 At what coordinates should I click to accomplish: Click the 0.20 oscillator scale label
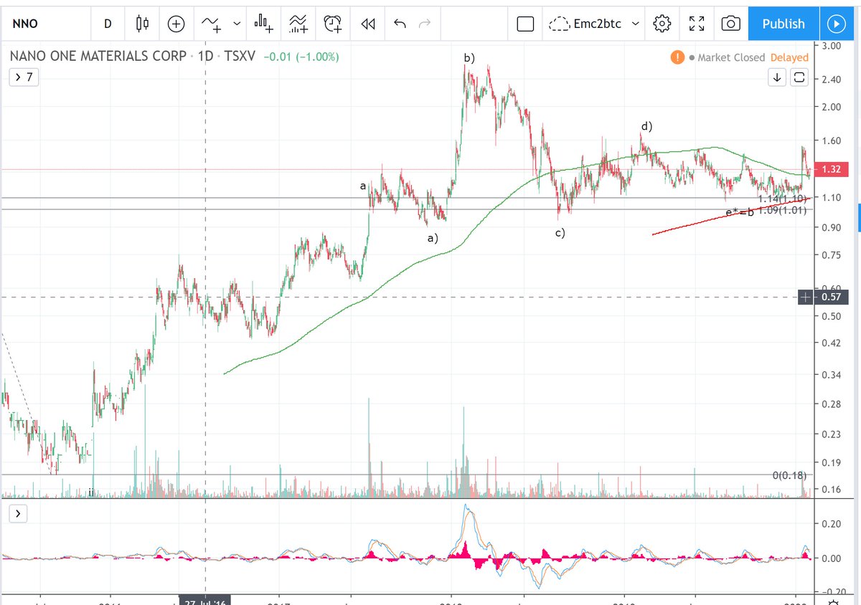832,523
